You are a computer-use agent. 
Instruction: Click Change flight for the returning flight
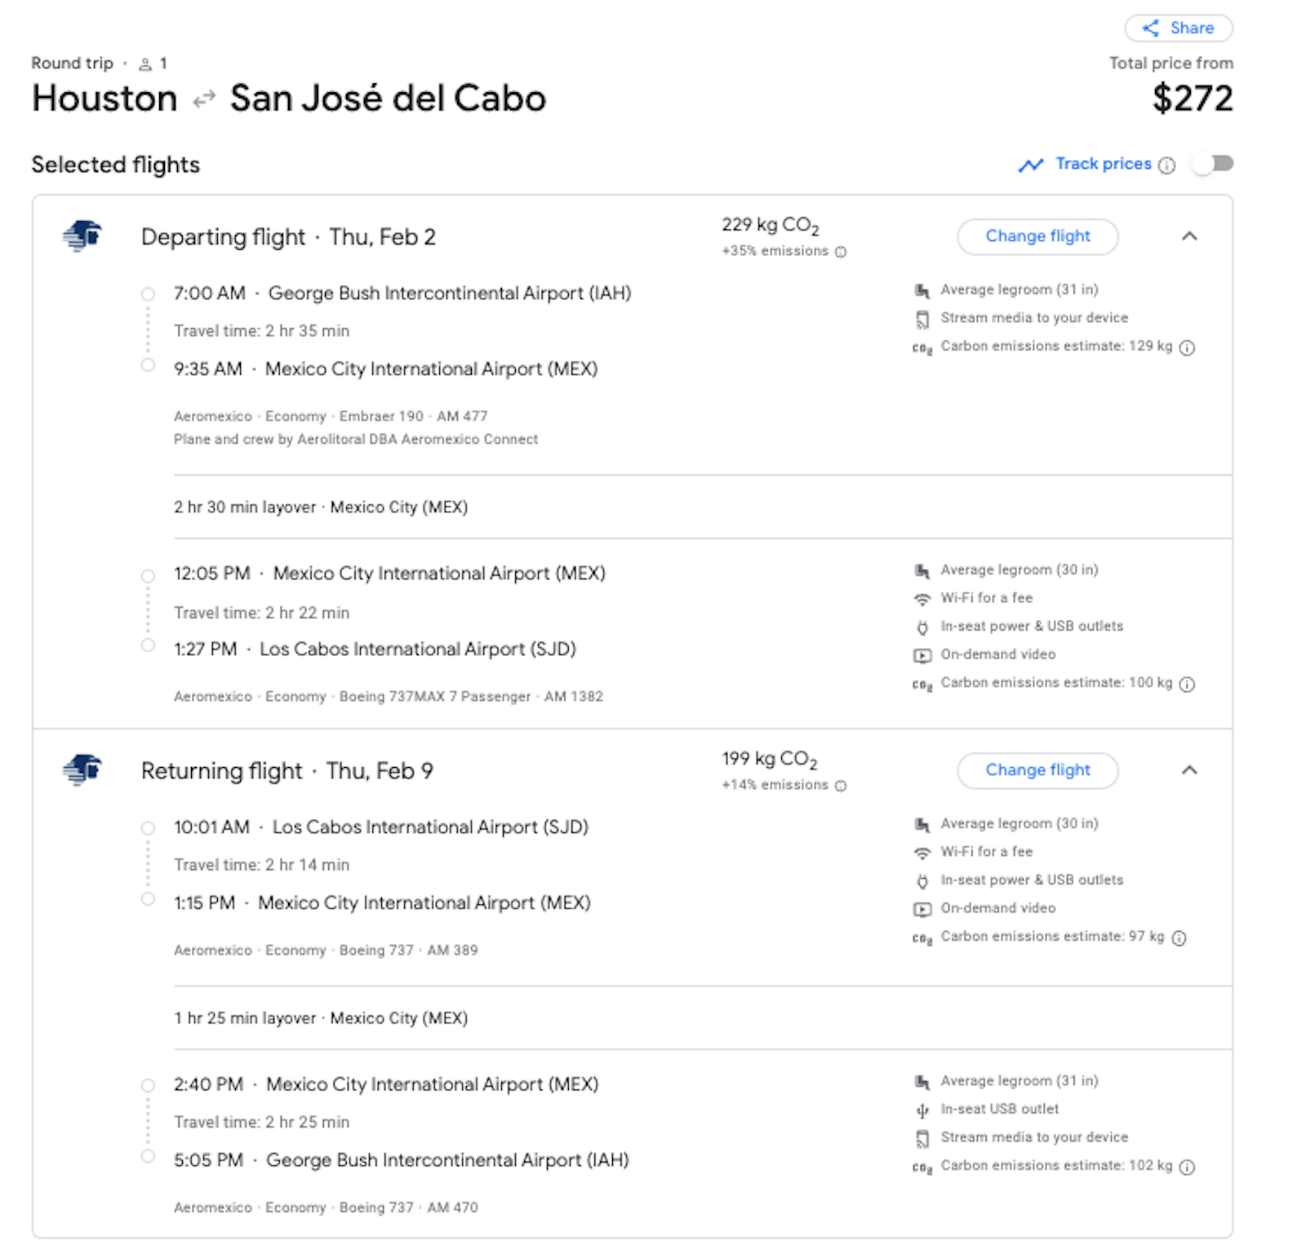tap(1037, 770)
